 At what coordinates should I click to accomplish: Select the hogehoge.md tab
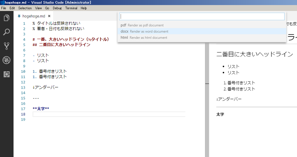[x=34, y=16]
